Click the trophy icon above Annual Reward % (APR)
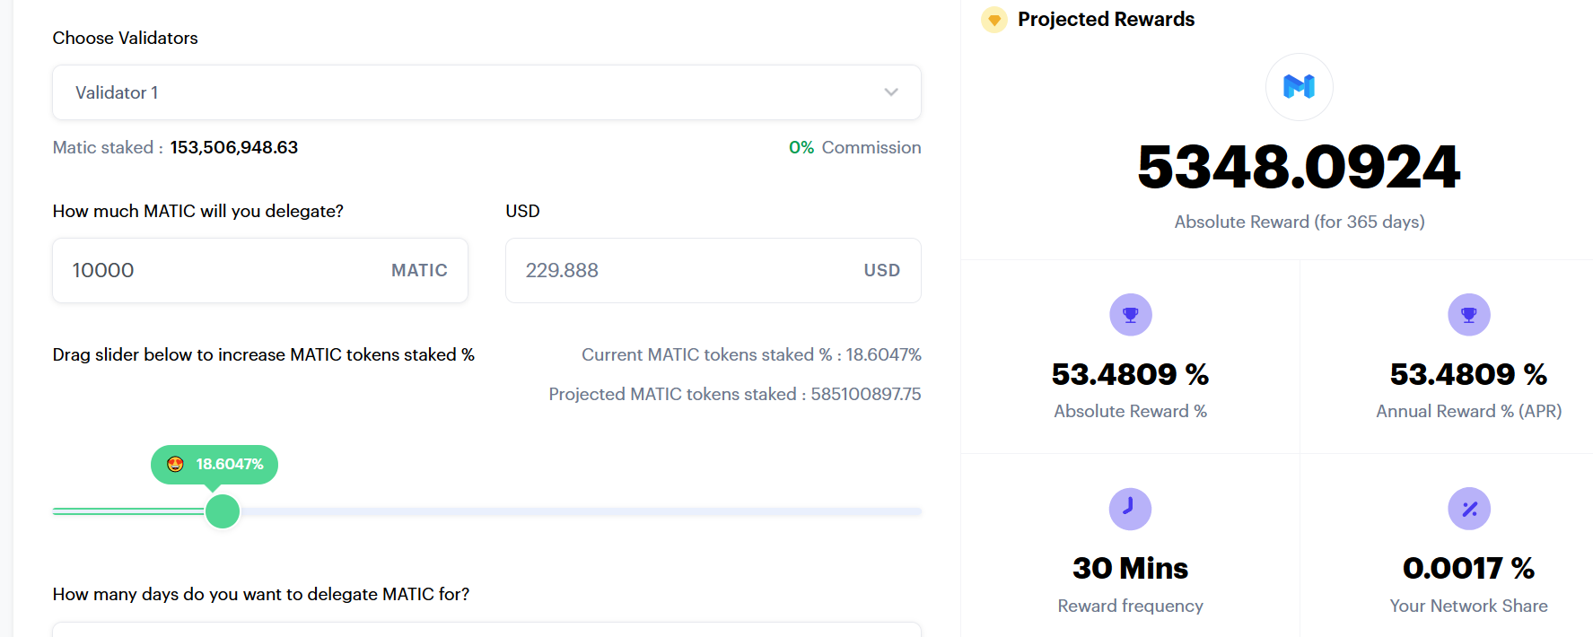This screenshot has width=1593, height=637. point(1468,315)
